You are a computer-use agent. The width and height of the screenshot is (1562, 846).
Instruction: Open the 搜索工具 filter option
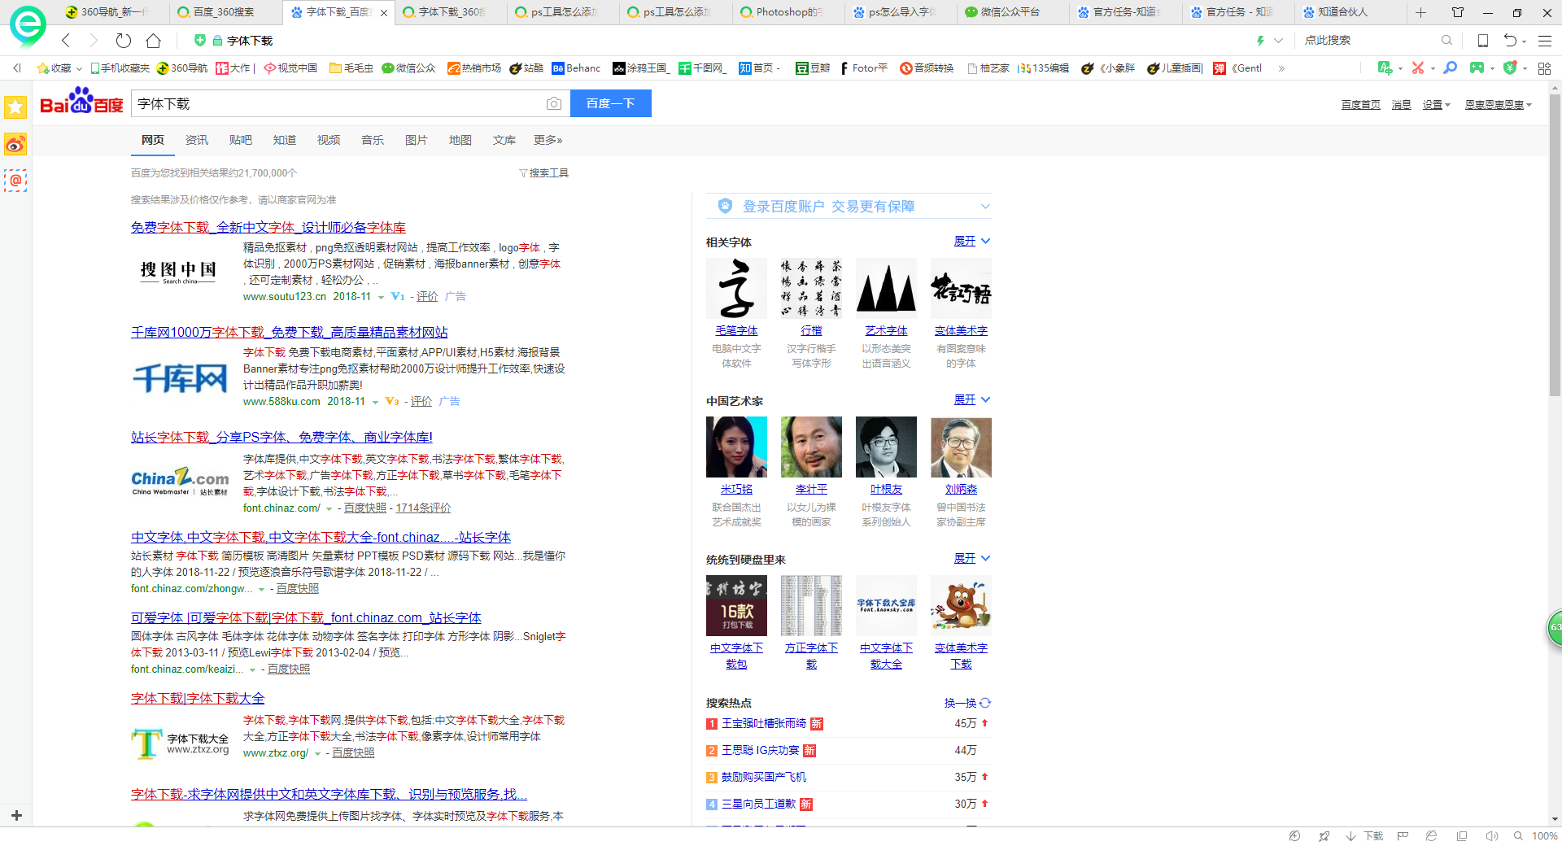click(544, 173)
